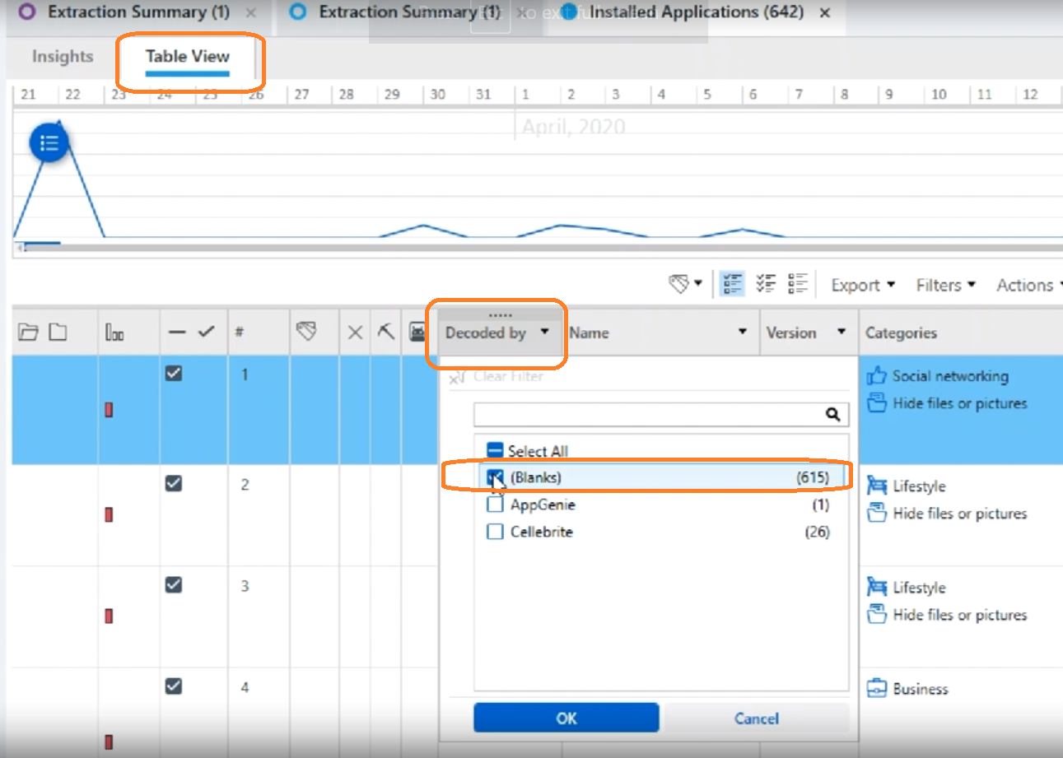This screenshot has width=1063, height=758.
Task: Open the Decoded by column dropdown
Action: (x=545, y=333)
